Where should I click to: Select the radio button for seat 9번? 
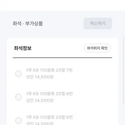18,120
